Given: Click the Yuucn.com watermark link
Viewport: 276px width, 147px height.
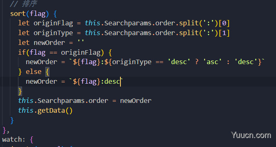Looking at the screenshot, I should [x=251, y=135].
